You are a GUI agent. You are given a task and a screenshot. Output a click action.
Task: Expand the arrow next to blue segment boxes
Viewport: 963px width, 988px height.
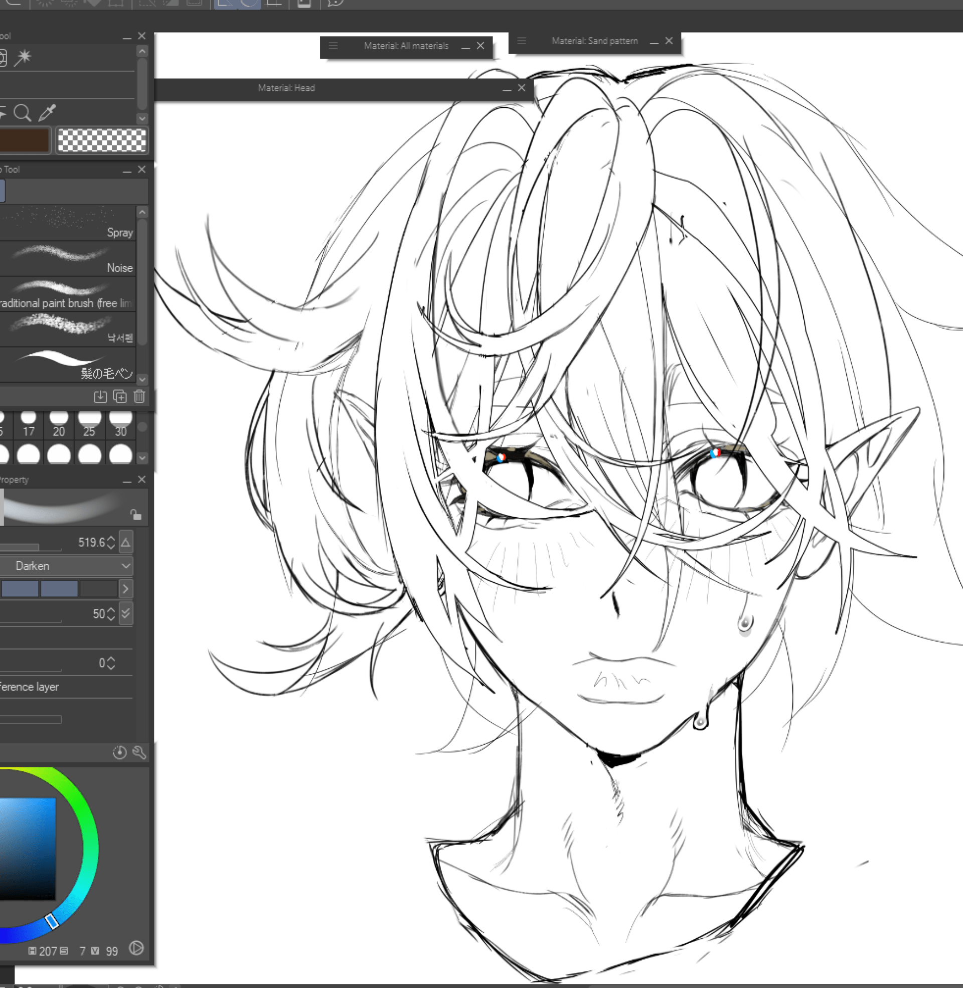tap(126, 589)
